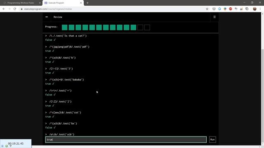This screenshot has width=264, height=148.
Task: Click the blue checkmark extension icon
Action: coord(219,9)
